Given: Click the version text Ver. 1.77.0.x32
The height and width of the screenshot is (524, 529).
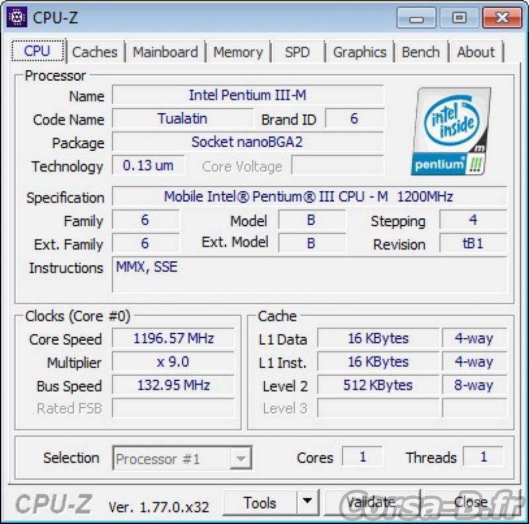Looking at the screenshot, I should (159, 507).
